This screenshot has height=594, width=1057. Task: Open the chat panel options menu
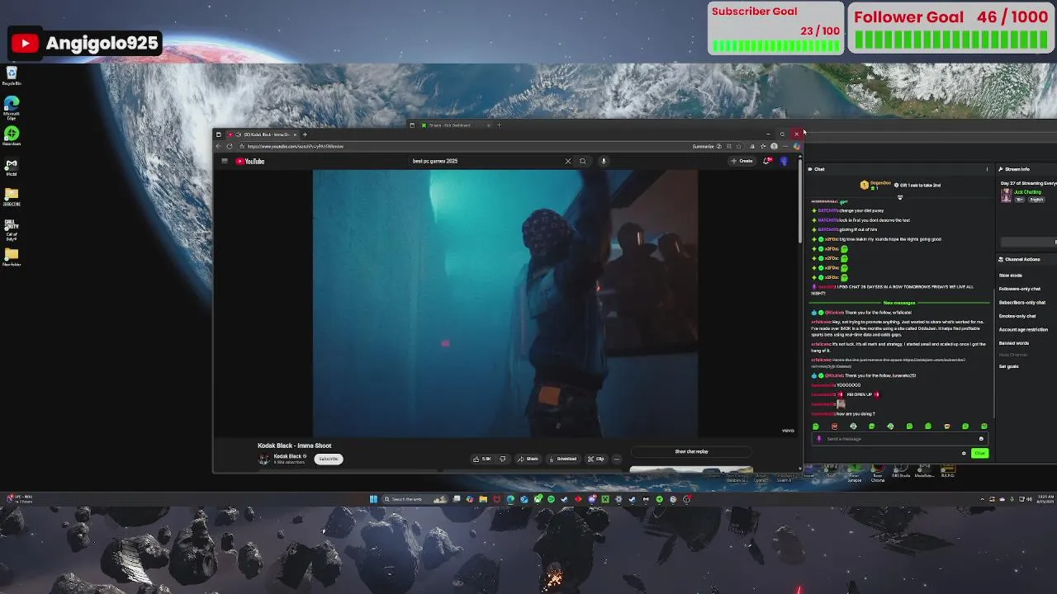[987, 169]
